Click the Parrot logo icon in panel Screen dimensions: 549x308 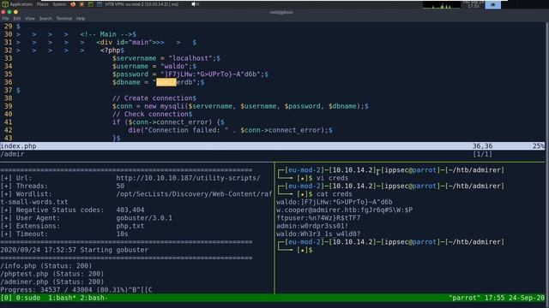[x=5, y=4]
